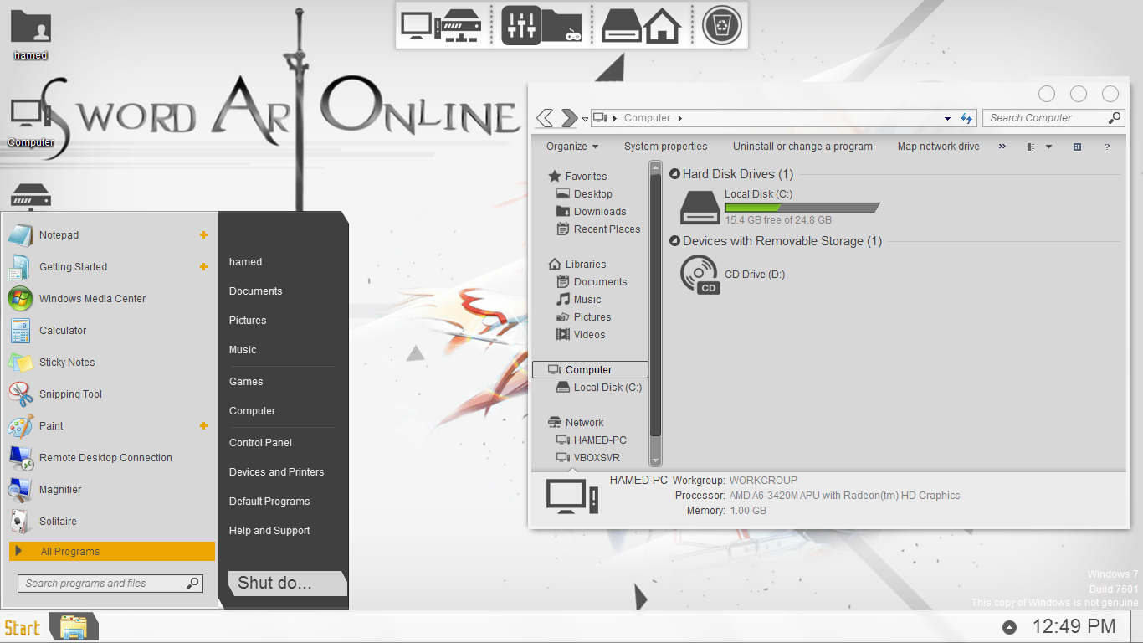
Task: Open the recycle bin dock icon
Action: point(720,25)
